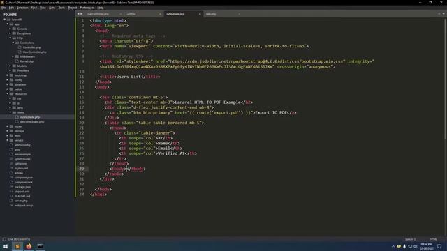Open the .env.example file
Screen dimensions: 447x251
pos(22,154)
